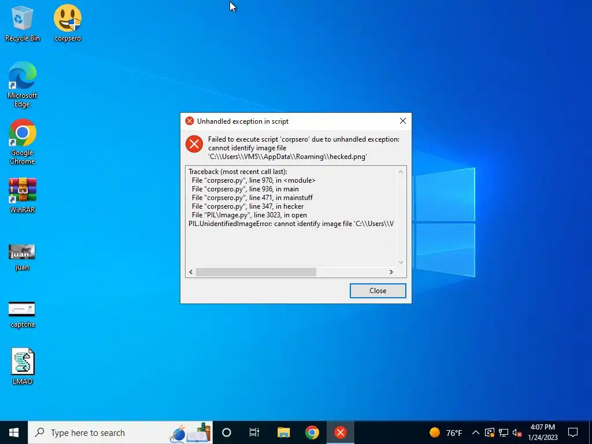Select the Microsoft Edge desktop shortcut
592x444 pixels.
tap(22, 85)
